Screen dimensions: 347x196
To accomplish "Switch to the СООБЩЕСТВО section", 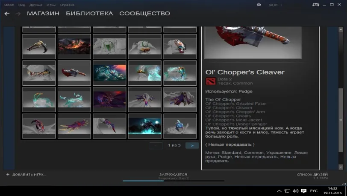I will (x=145, y=14).
